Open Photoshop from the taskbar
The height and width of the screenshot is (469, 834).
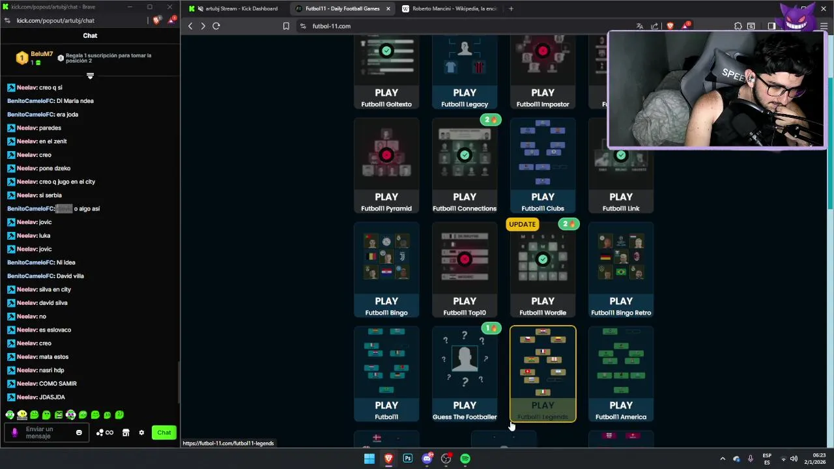[408, 459]
